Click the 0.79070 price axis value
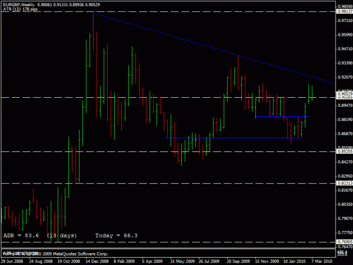This screenshot has height=265, width=353. [x=345, y=219]
